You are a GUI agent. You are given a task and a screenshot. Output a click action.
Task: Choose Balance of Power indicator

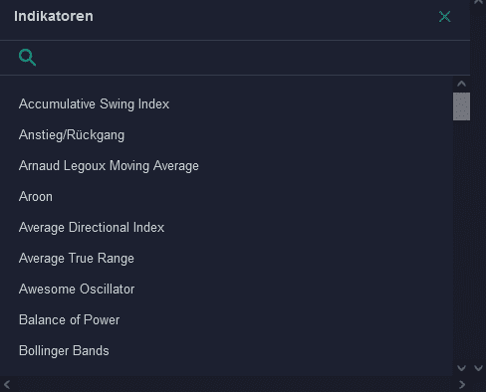(x=69, y=320)
